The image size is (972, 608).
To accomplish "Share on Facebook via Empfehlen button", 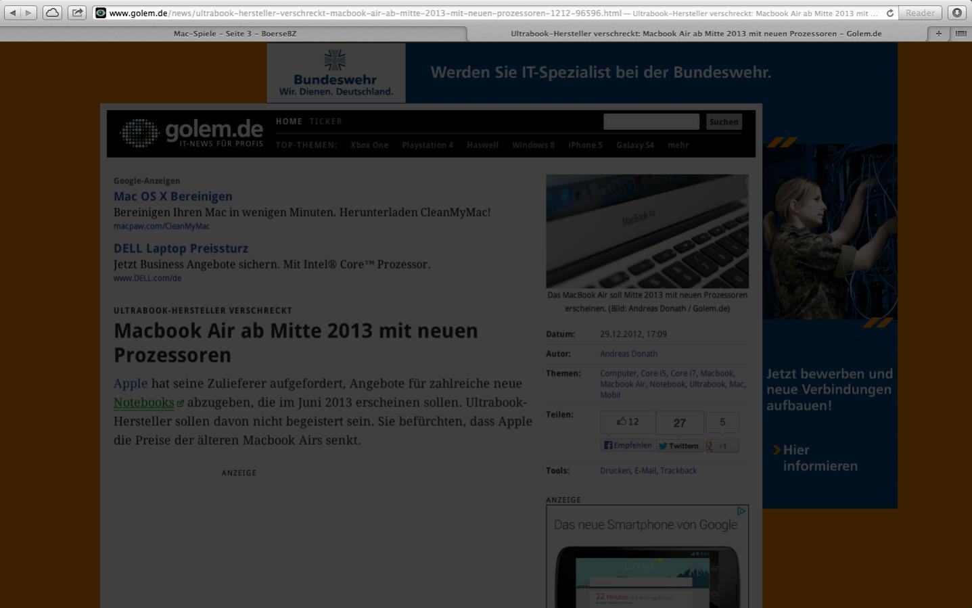I will [628, 446].
